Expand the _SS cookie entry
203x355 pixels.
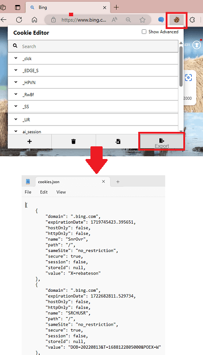(x=93, y=107)
